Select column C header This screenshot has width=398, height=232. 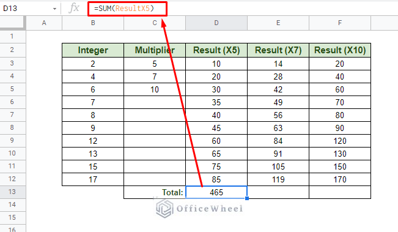[155, 23]
